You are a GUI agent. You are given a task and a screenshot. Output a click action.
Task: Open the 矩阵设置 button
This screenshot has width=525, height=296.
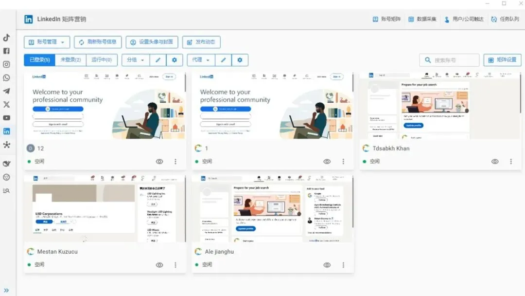(502, 60)
